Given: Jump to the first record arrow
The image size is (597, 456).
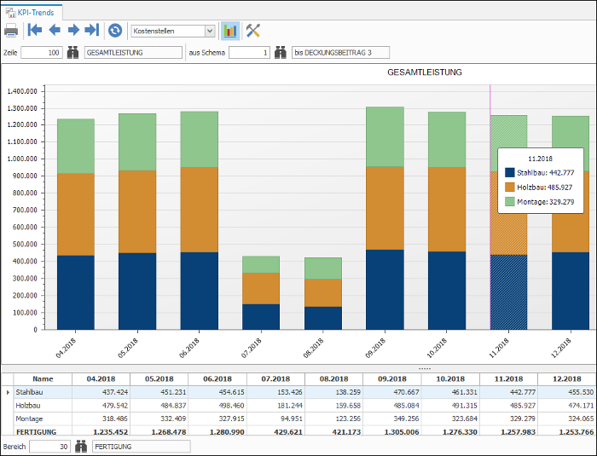Looking at the screenshot, I should (x=35, y=30).
